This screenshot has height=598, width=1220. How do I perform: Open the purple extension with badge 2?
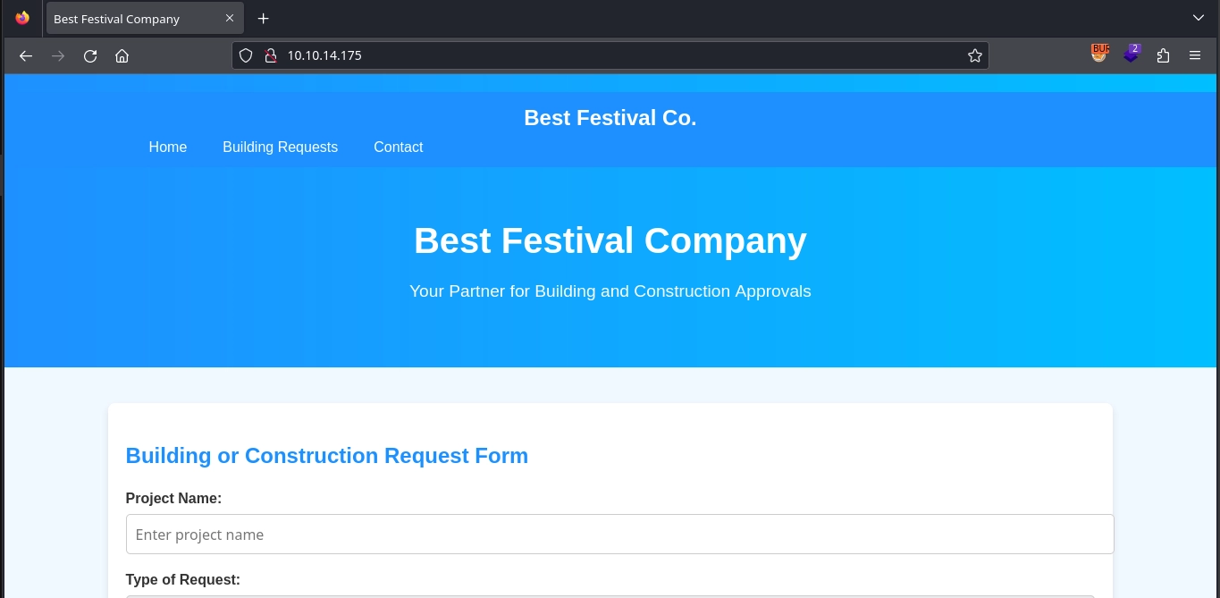click(x=1132, y=55)
